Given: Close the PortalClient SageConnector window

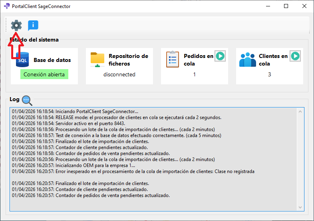Looking at the screenshot, I should [304, 6].
